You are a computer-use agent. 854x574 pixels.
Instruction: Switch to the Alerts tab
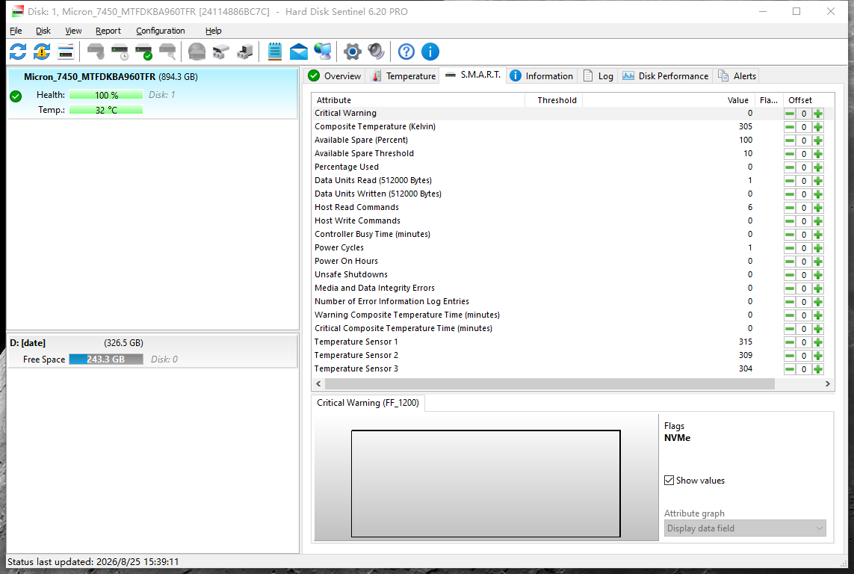pyautogui.click(x=737, y=75)
